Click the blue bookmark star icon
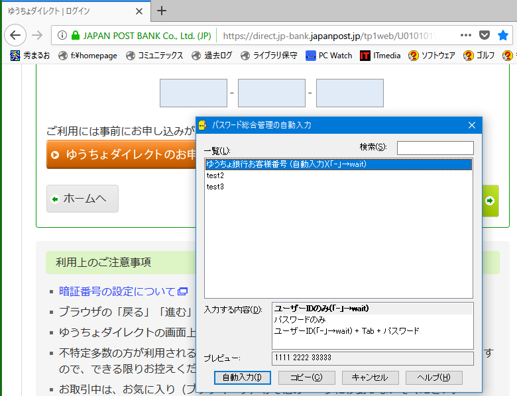Image resolution: width=517 pixels, height=396 pixels. click(503, 35)
